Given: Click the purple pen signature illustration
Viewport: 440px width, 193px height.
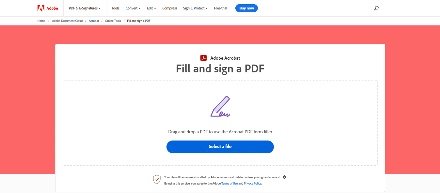Looking at the screenshot, I should tap(220, 107).
